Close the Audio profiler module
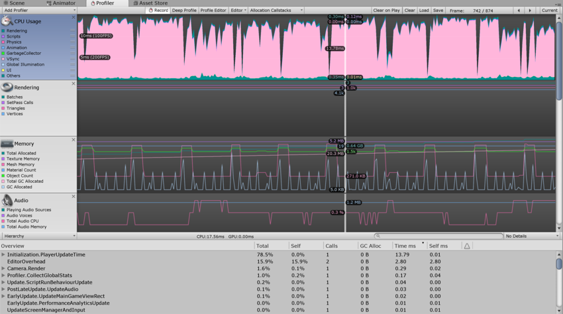 [73, 197]
